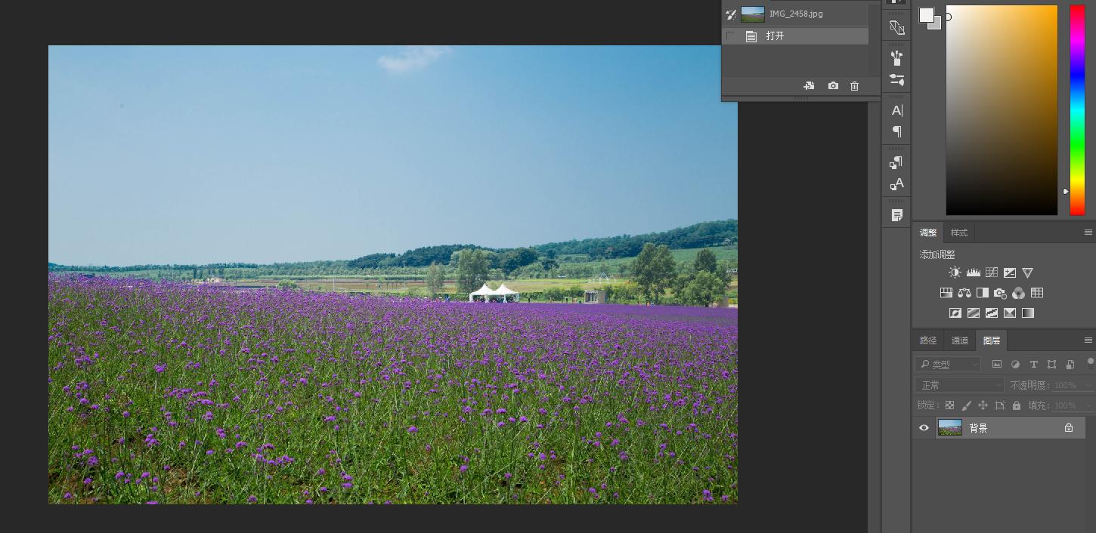Open the 正常 blend mode dropdown
1096x533 pixels.
point(959,385)
